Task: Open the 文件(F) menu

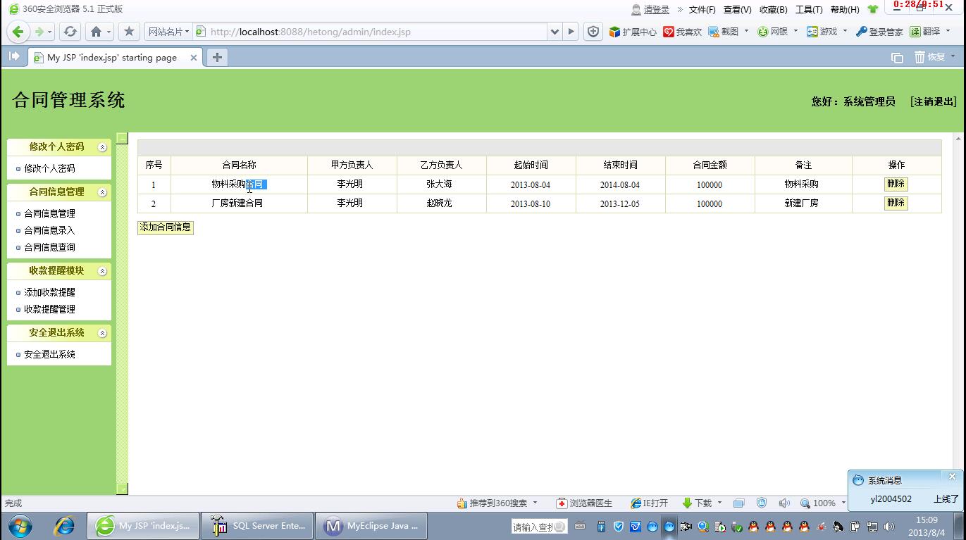Action: click(702, 9)
